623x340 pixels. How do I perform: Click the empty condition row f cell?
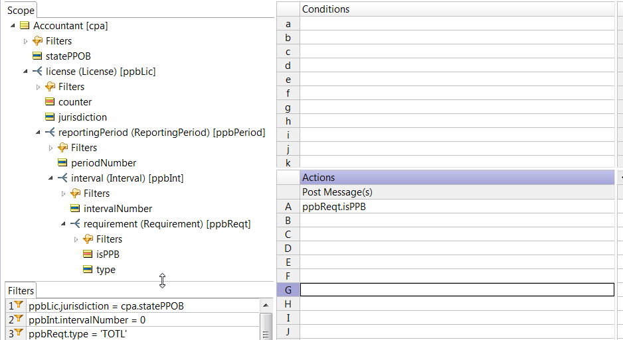[457, 93]
